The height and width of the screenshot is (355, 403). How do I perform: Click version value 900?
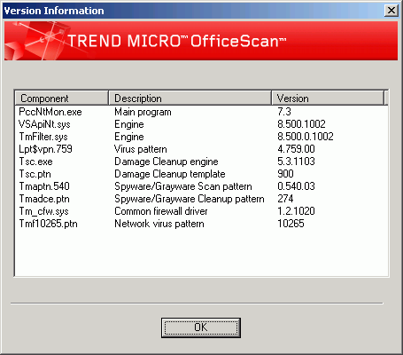[285, 174]
